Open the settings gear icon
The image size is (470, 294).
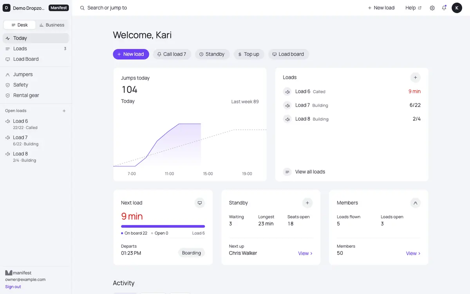point(432,8)
